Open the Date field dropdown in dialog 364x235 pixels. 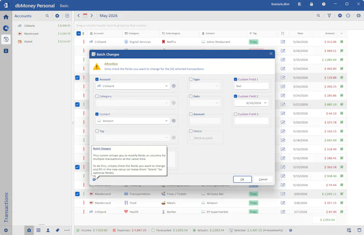tap(217, 103)
